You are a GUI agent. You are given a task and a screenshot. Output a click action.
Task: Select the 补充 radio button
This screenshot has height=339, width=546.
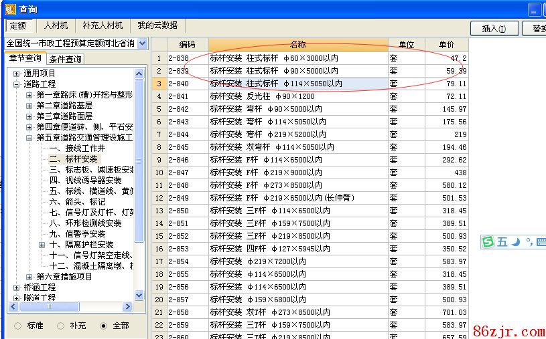coord(61,326)
